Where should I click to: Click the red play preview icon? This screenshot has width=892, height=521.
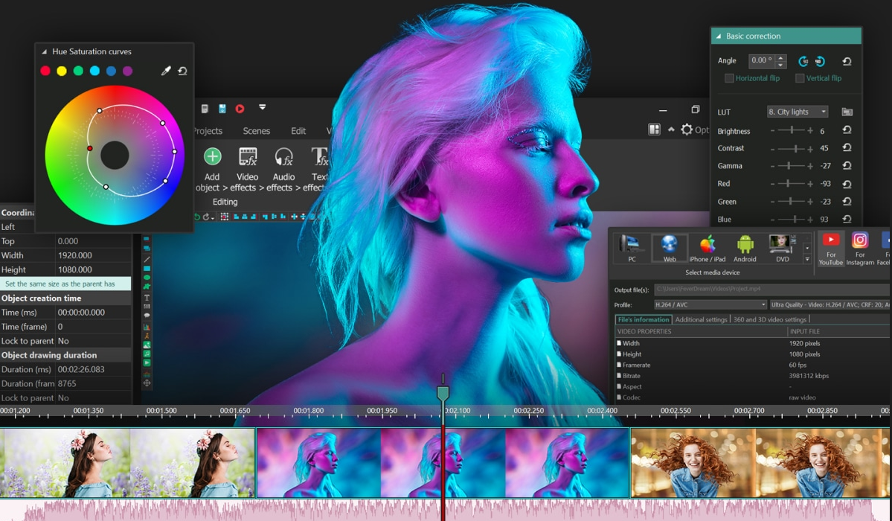click(240, 108)
